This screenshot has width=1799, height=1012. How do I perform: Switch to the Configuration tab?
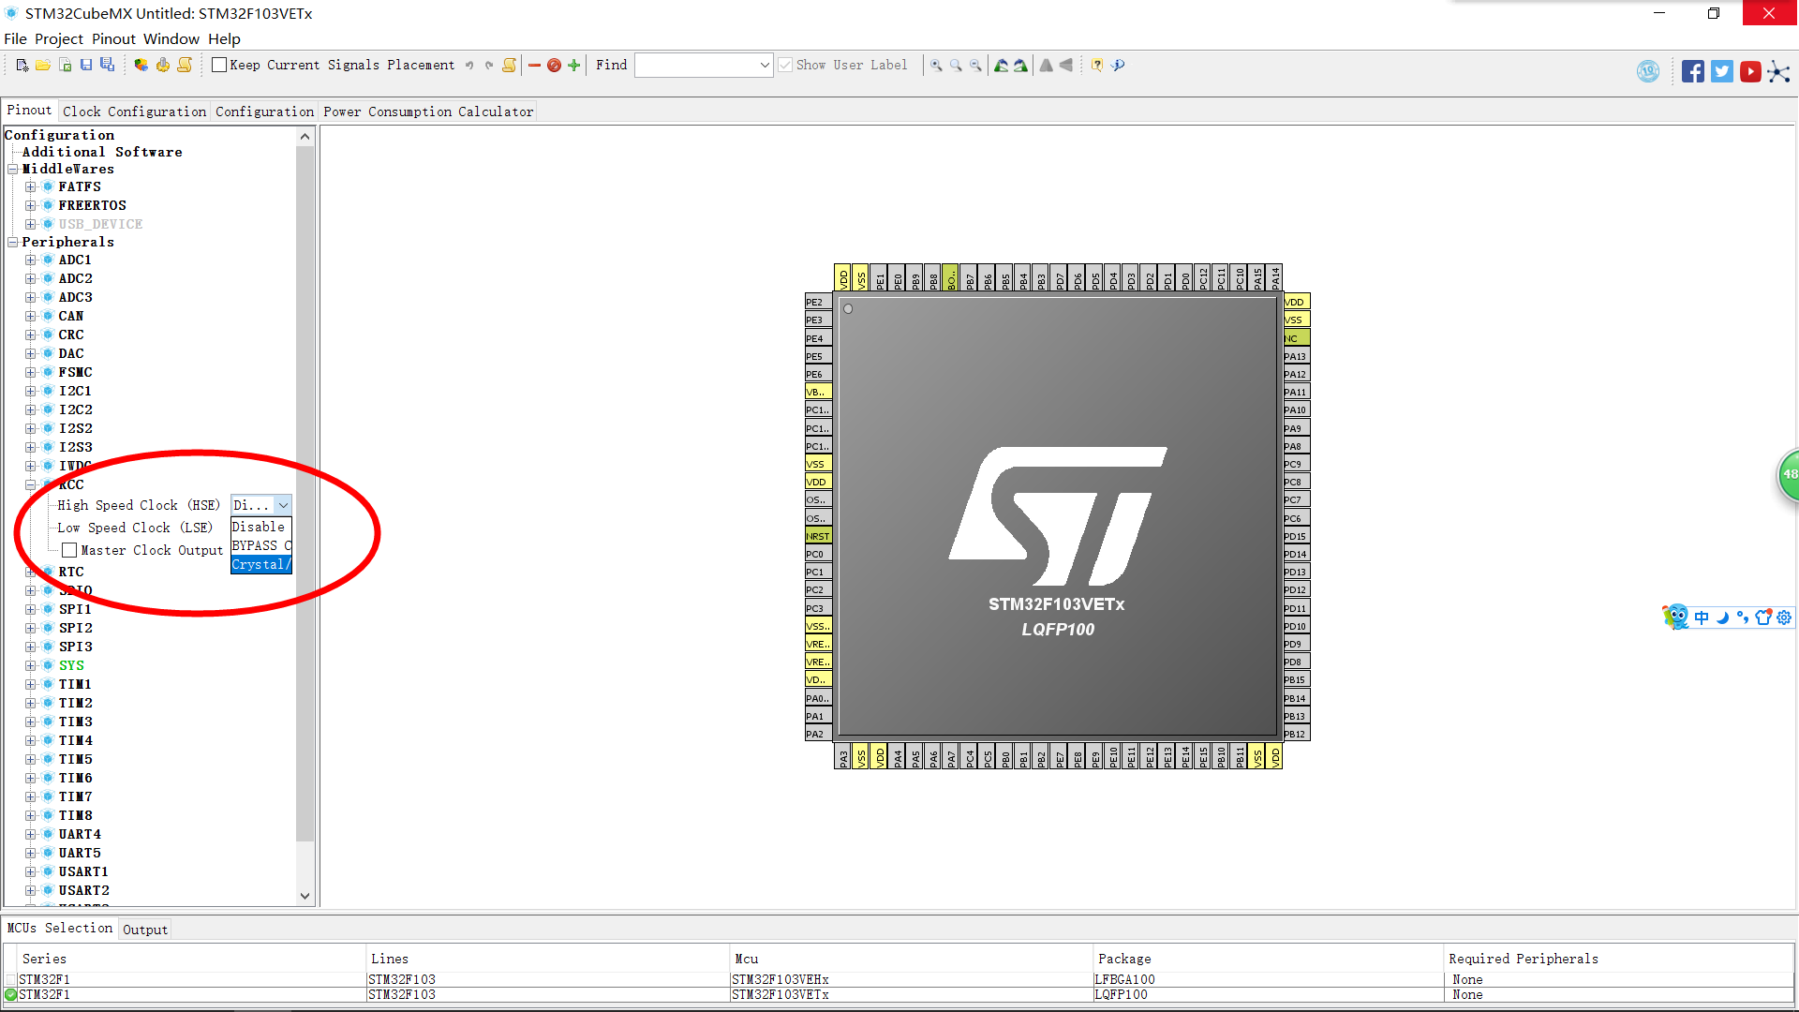click(265, 112)
